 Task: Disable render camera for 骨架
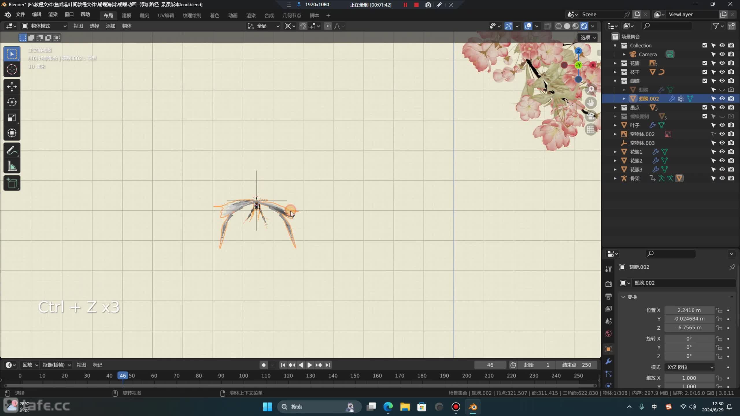[731, 179]
